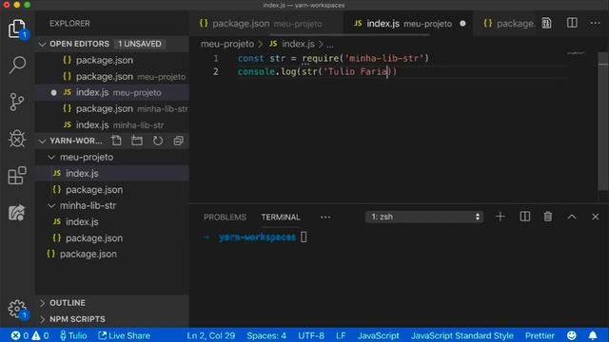609x342 pixels.
Task: Select index.js under meu-projeto folder
Action: pyautogui.click(x=112, y=173)
